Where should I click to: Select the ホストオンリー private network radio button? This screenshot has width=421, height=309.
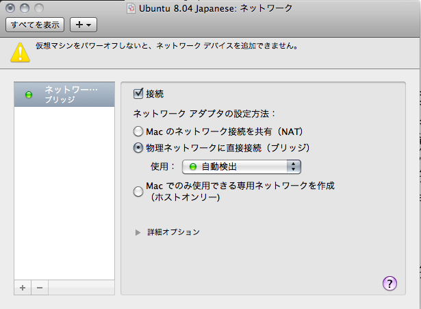point(138,191)
